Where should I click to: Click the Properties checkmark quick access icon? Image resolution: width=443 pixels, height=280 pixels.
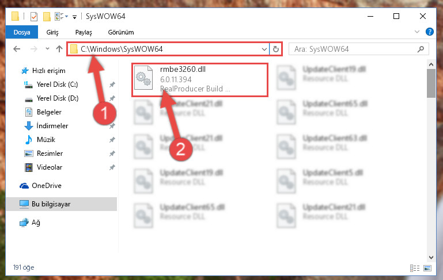(x=34, y=17)
